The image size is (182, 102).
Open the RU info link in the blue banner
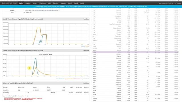146,7
